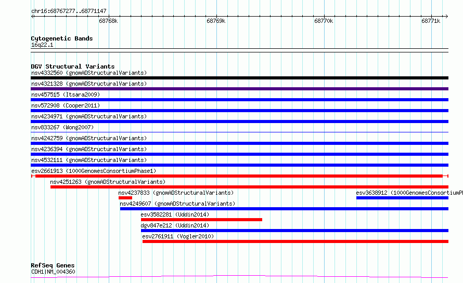Click the nsv4237833 label text
This screenshot has height=283, width=463.
point(176,193)
